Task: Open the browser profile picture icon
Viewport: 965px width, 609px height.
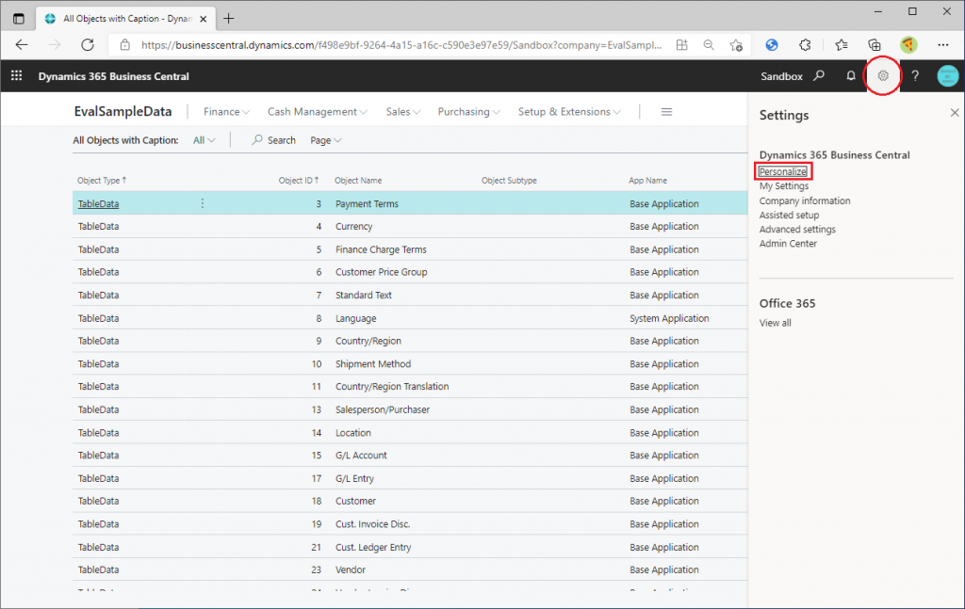Action: pos(908,45)
